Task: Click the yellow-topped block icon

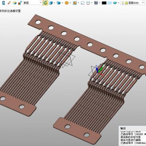Action: [x=15, y=3]
